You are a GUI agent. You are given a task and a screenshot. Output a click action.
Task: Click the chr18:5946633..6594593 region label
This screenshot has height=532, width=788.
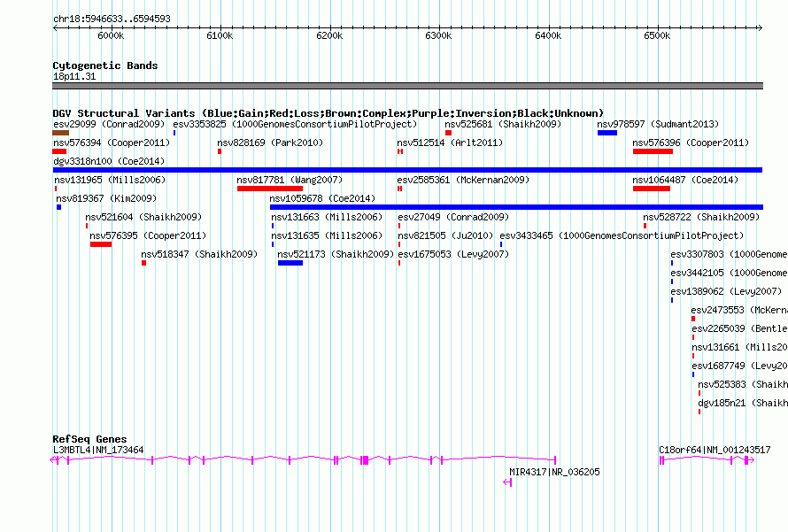coord(112,19)
